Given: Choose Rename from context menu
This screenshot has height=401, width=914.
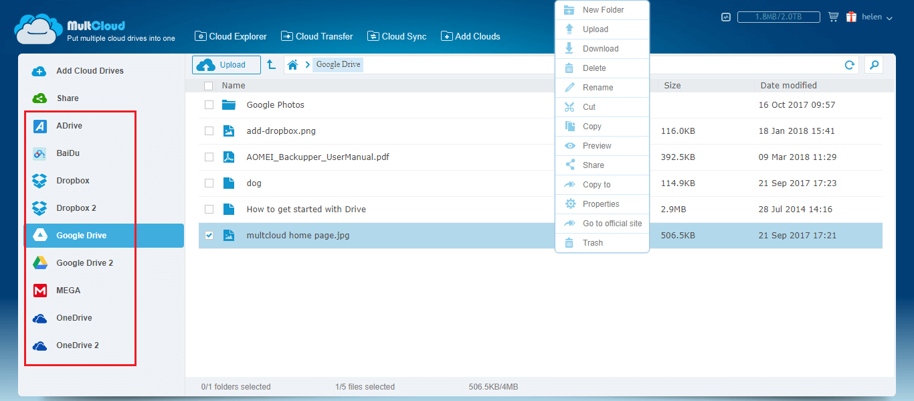Looking at the screenshot, I should (x=602, y=88).
